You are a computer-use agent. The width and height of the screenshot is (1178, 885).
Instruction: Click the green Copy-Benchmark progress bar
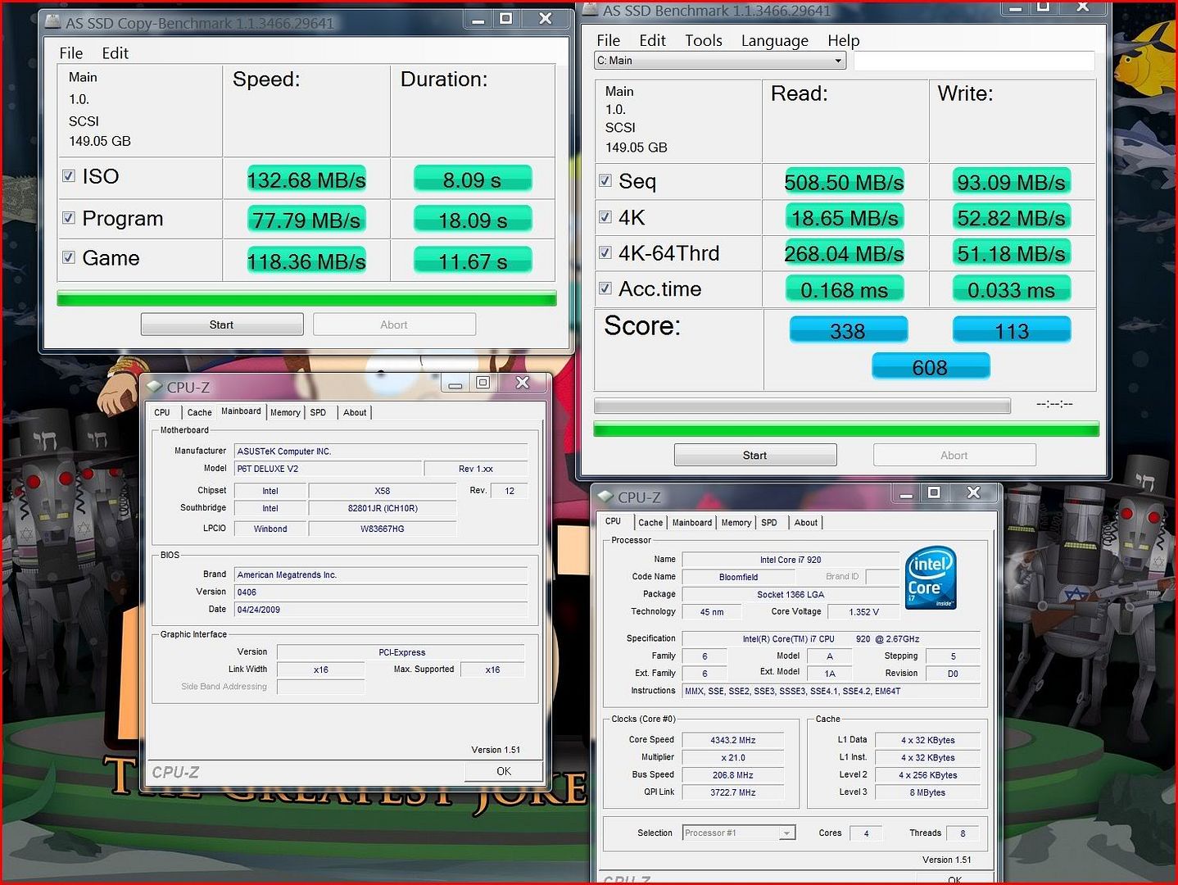pos(306,298)
